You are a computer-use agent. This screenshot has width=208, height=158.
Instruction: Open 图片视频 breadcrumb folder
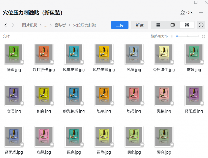coord(30,25)
